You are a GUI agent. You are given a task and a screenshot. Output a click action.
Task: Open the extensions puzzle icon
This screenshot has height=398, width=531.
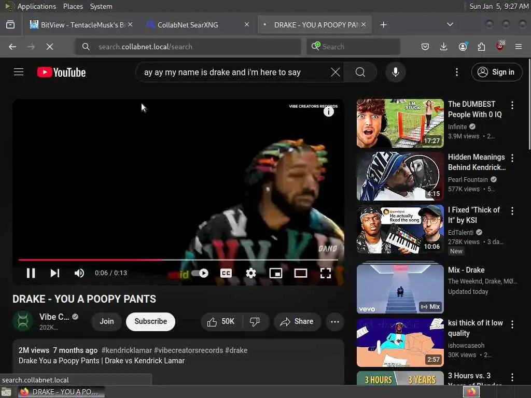point(481,47)
